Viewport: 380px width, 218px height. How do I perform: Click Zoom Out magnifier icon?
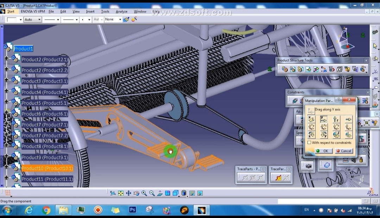coord(152,193)
